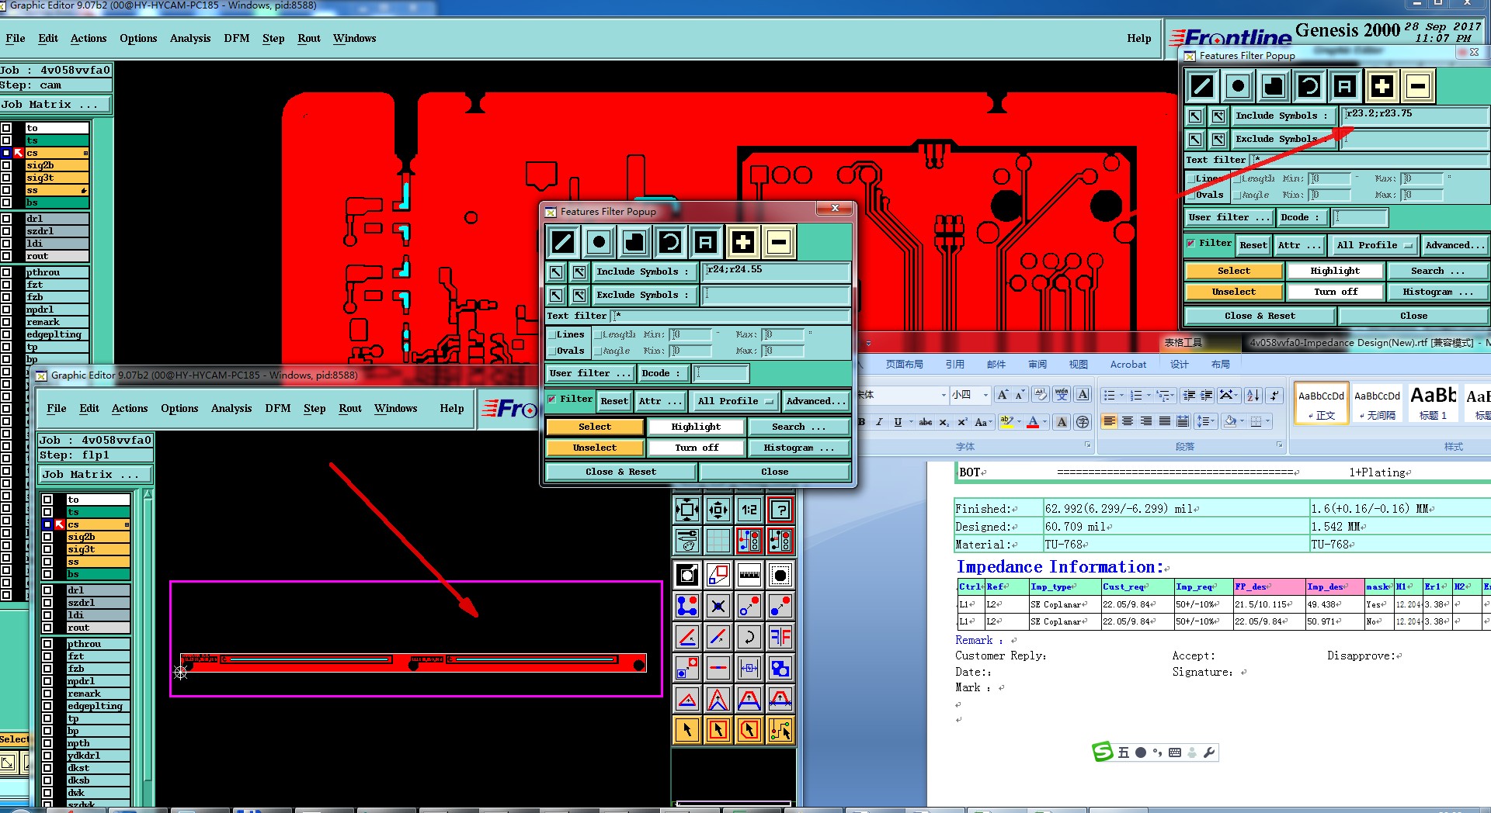Viewport: 1491px width, 813px height.
Task: Tick the rout layer checkbox in flp1 window
Action: point(47,628)
